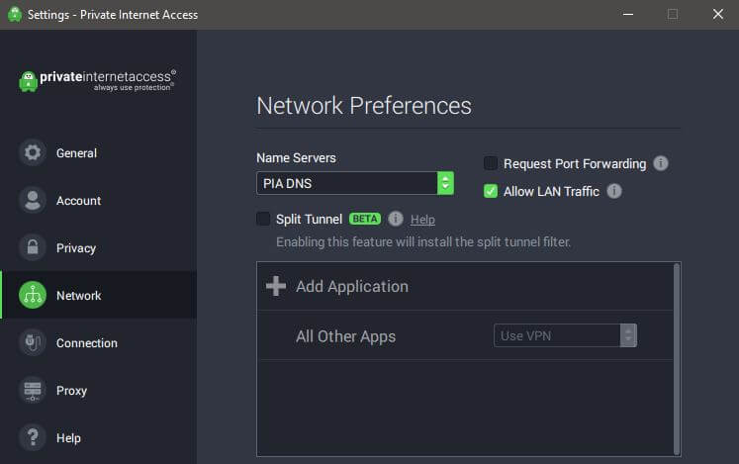Enable the Split Tunnel checkbox
Screen dimensions: 739x464
click(263, 219)
